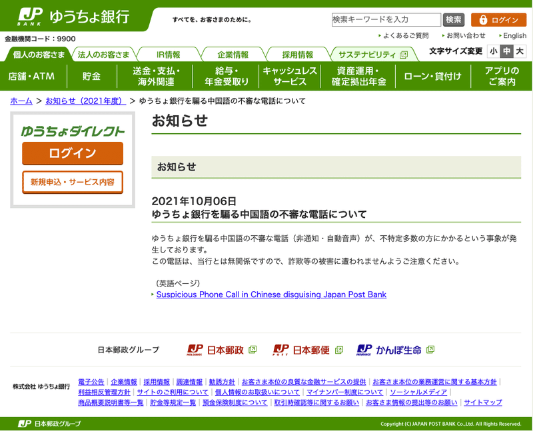Click the JP 日本郵政グループ footer logo
This screenshot has height=431, width=533.
tap(49, 424)
